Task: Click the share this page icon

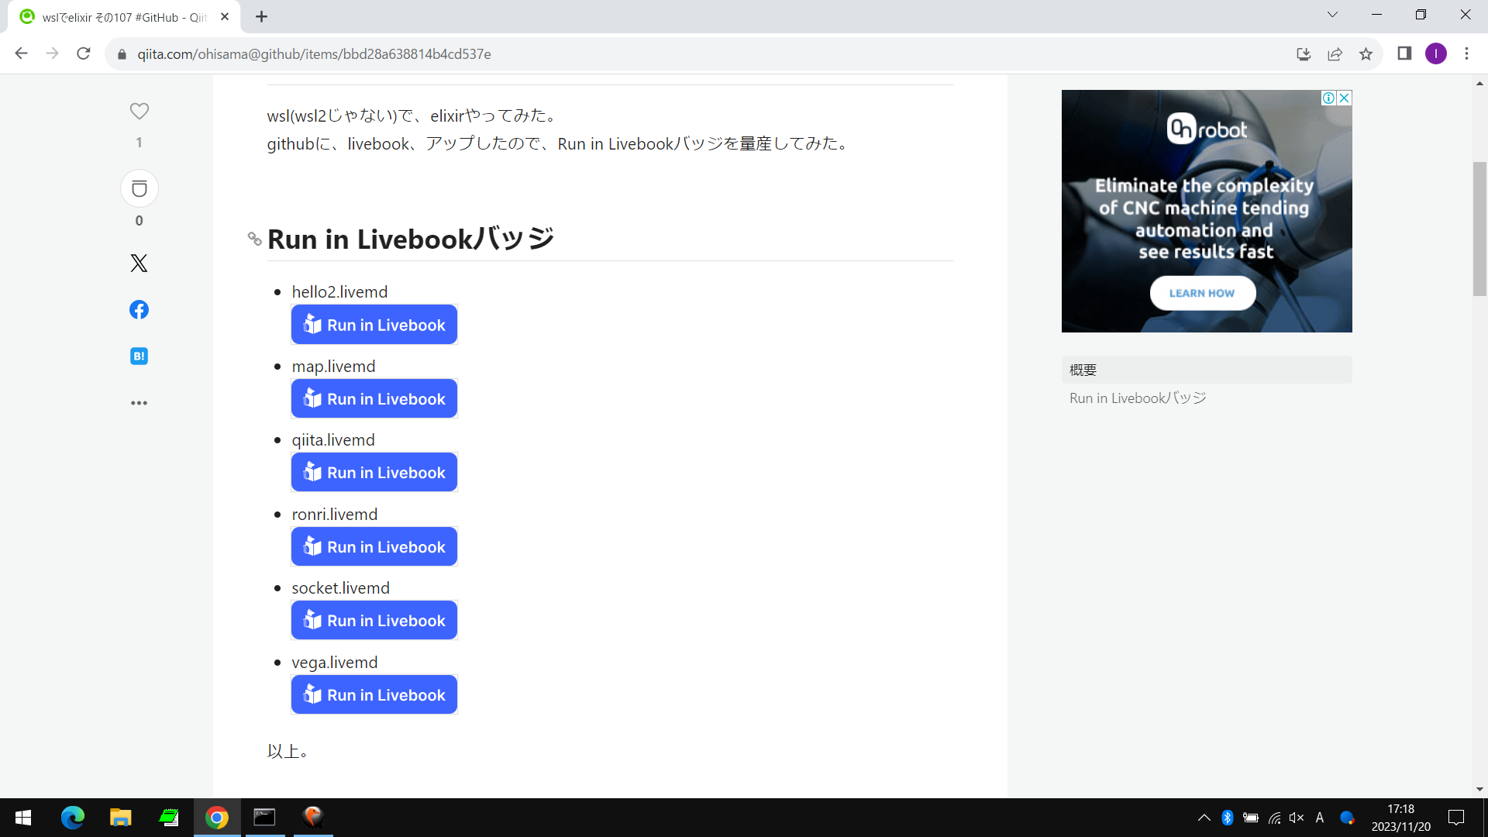Action: (x=1335, y=54)
